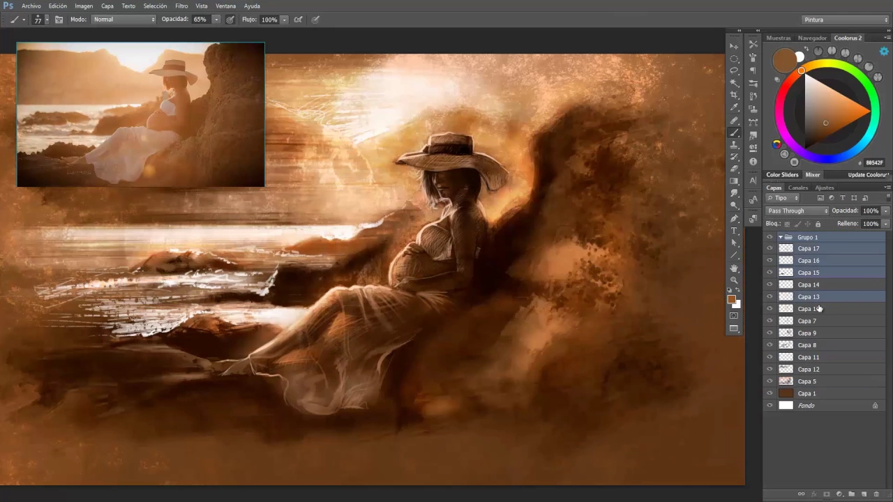Screen dimensions: 893x502
Task: Select the History Brush tool
Action: point(734,157)
